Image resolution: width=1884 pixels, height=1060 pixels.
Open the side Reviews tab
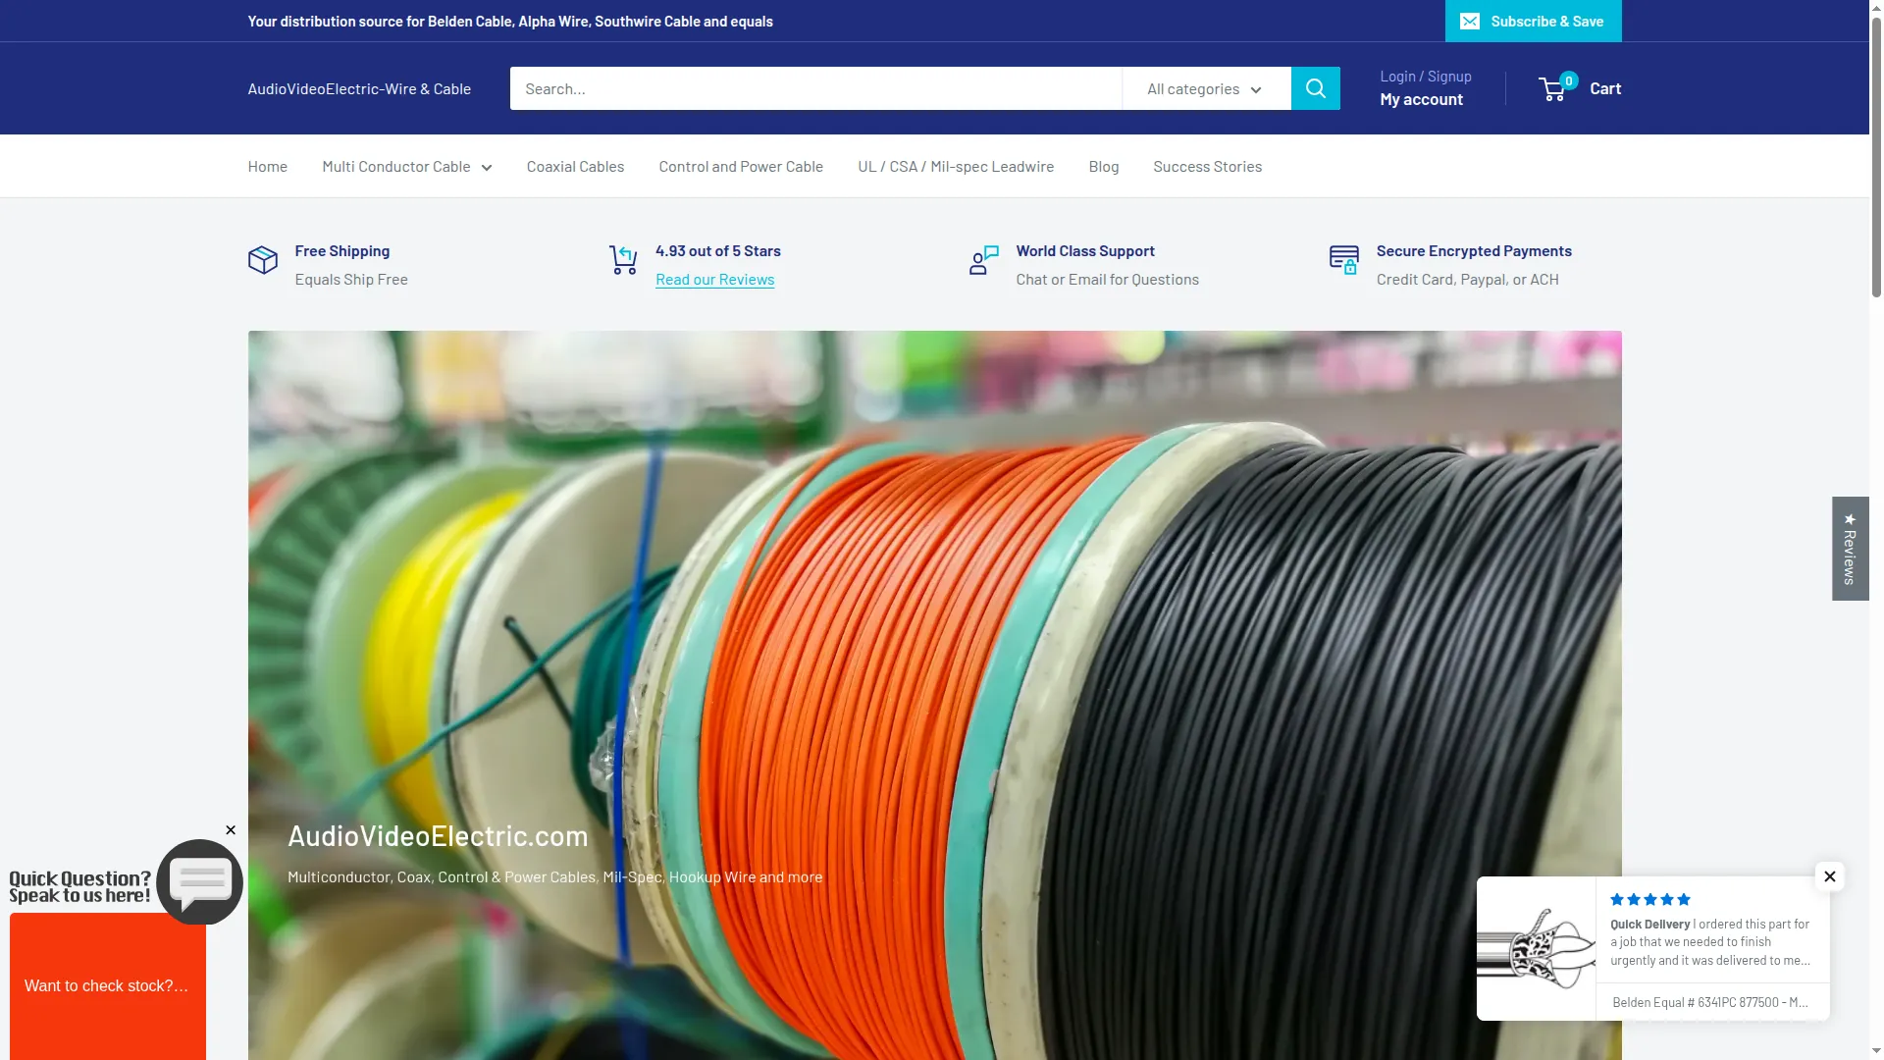pyautogui.click(x=1850, y=549)
